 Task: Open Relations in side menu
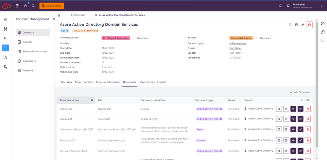pos(33,71)
